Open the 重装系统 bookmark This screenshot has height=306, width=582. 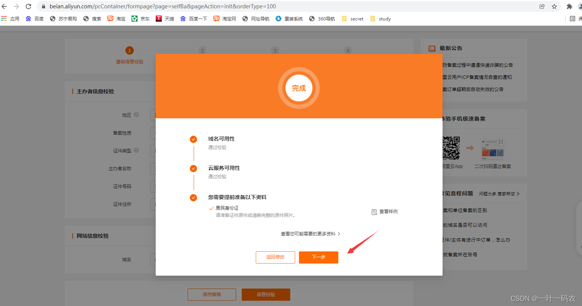(x=289, y=19)
